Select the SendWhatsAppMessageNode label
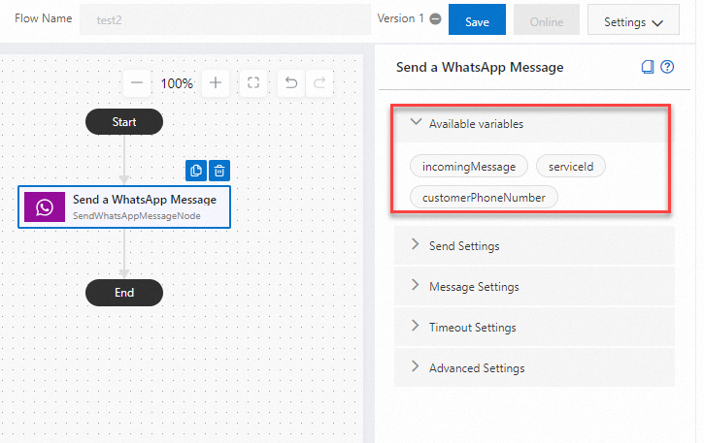Screen dimensions: 704x443 click(137, 215)
